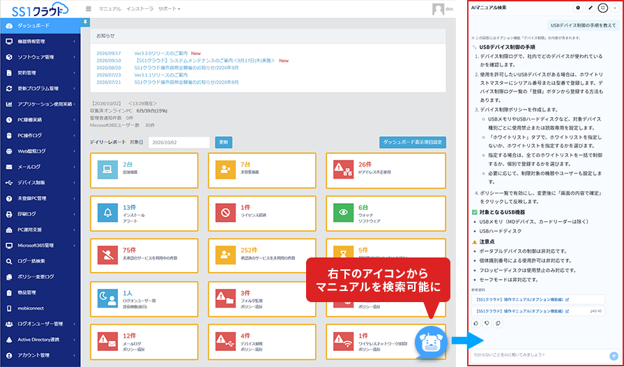Image resolution: width=624 pixels, height=367 pixels.
Task: Expand 機器情報管理 sidebar chevron
Action: pos(75,41)
